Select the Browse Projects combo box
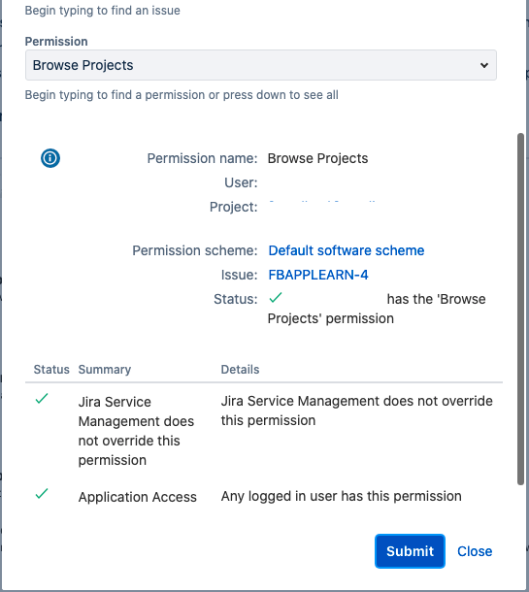 coord(261,65)
